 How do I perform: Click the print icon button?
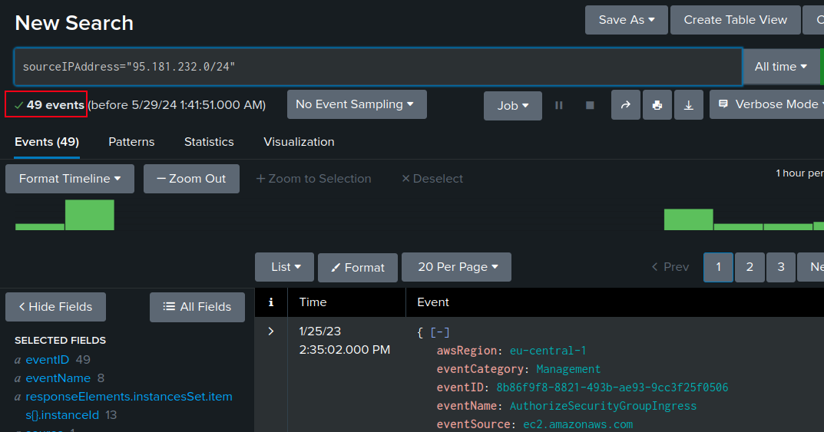pyautogui.click(x=657, y=105)
